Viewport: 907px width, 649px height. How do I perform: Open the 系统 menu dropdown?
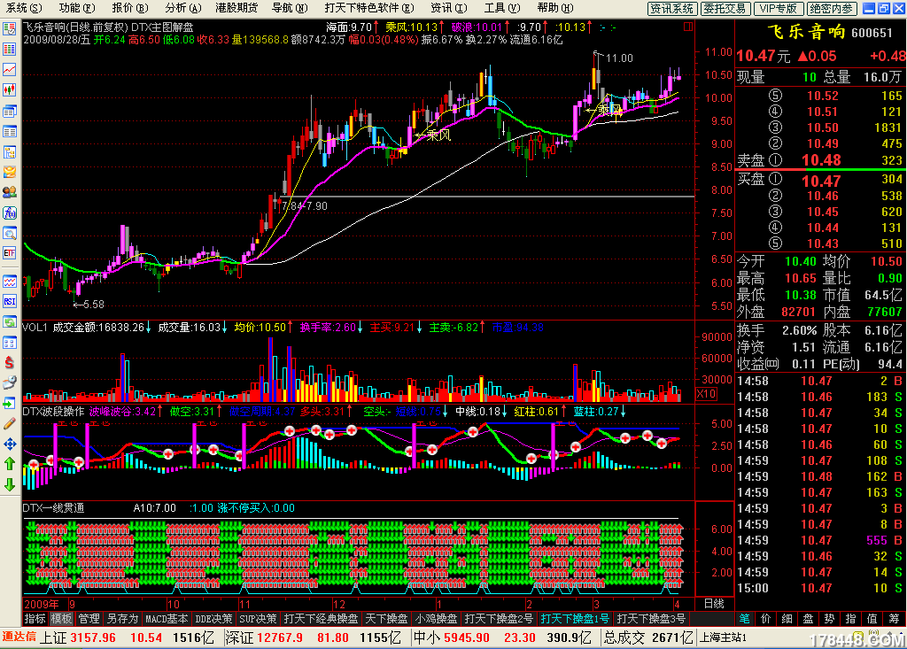click(18, 8)
